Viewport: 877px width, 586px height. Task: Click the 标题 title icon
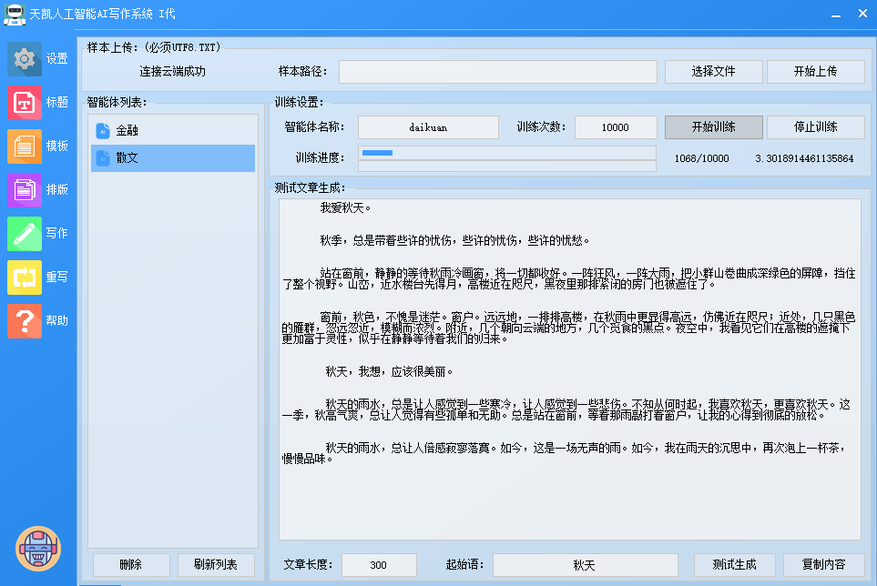coord(25,102)
